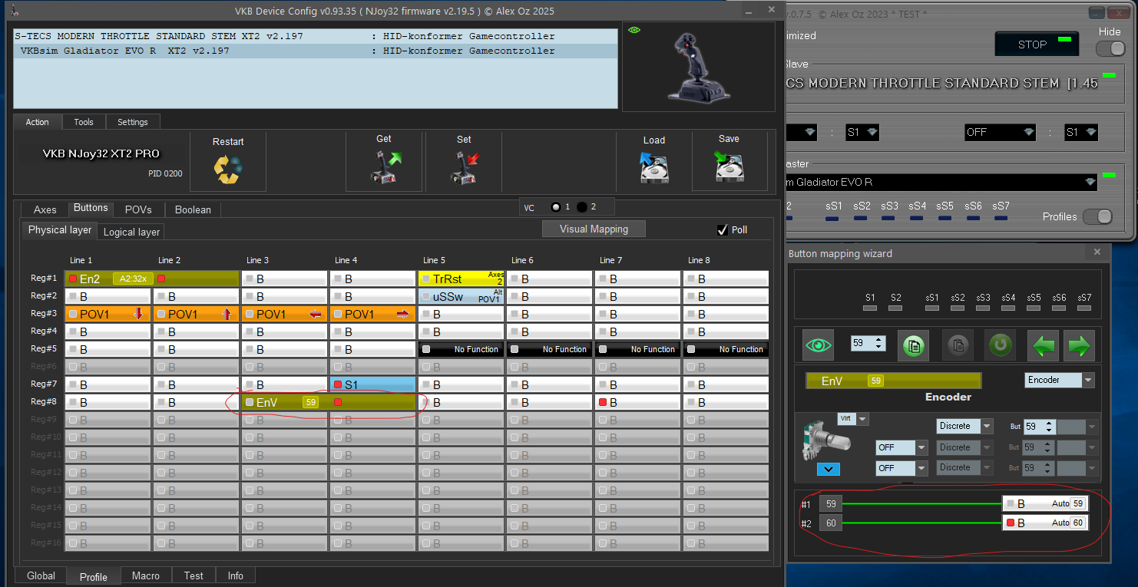1138x587 pixels.
Task: Click the Load profile disk icon
Action: pyautogui.click(x=654, y=167)
